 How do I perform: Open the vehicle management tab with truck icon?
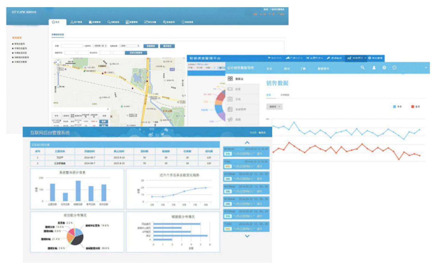pyautogui.click(x=95, y=22)
